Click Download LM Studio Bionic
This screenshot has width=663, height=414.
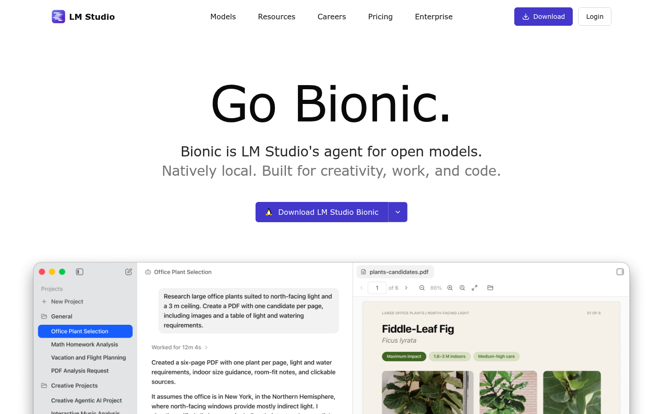coord(322,212)
